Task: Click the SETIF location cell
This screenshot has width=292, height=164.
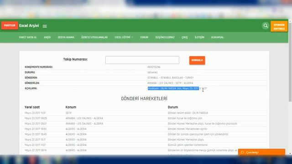Action: pyautogui.click(x=68, y=113)
